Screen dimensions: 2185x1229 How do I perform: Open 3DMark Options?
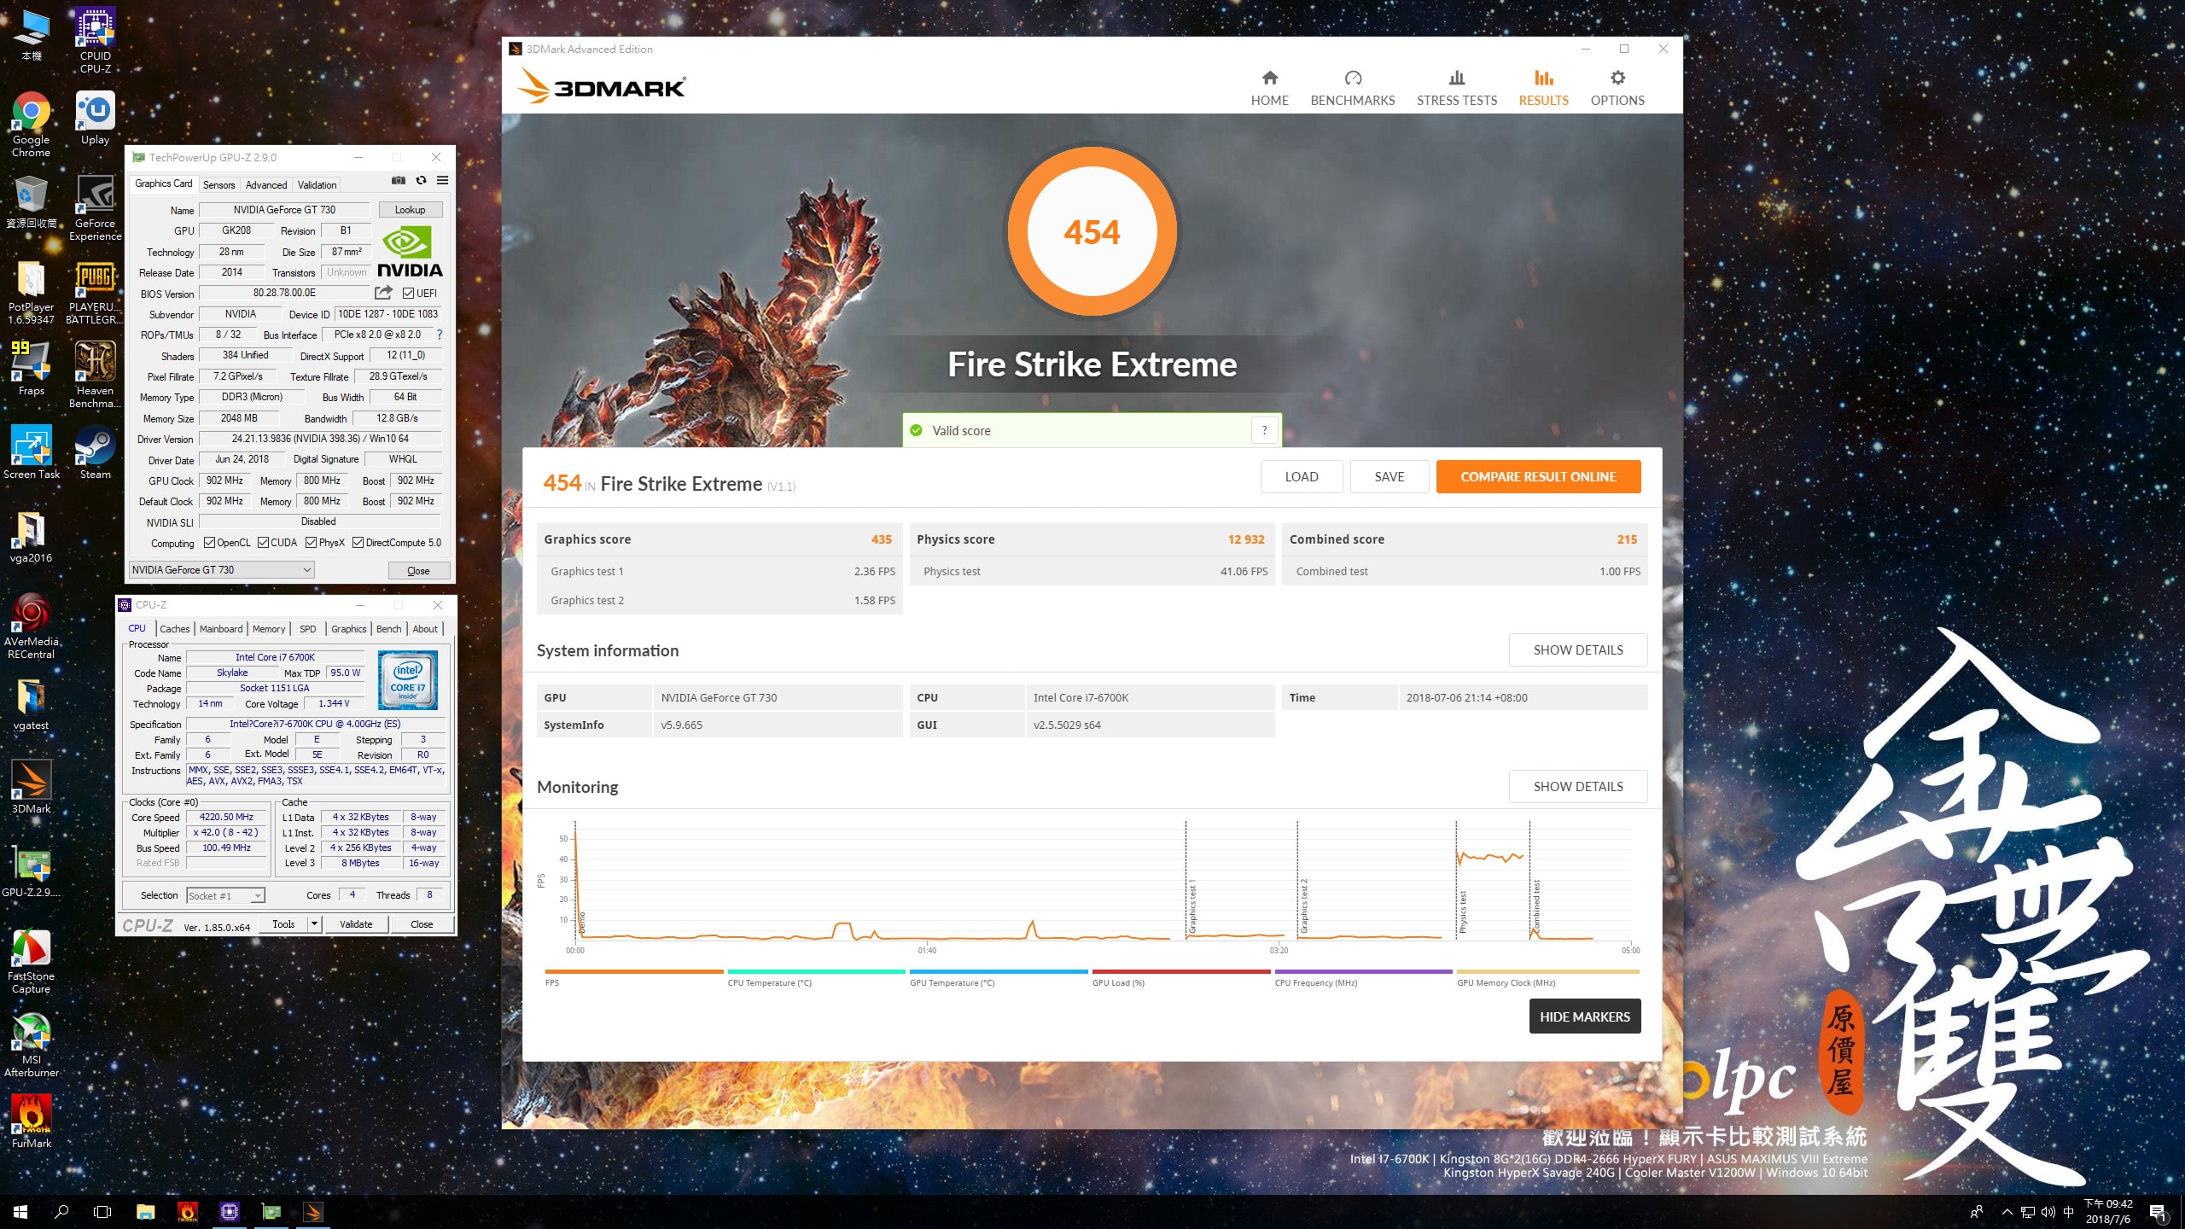pyautogui.click(x=1617, y=88)
